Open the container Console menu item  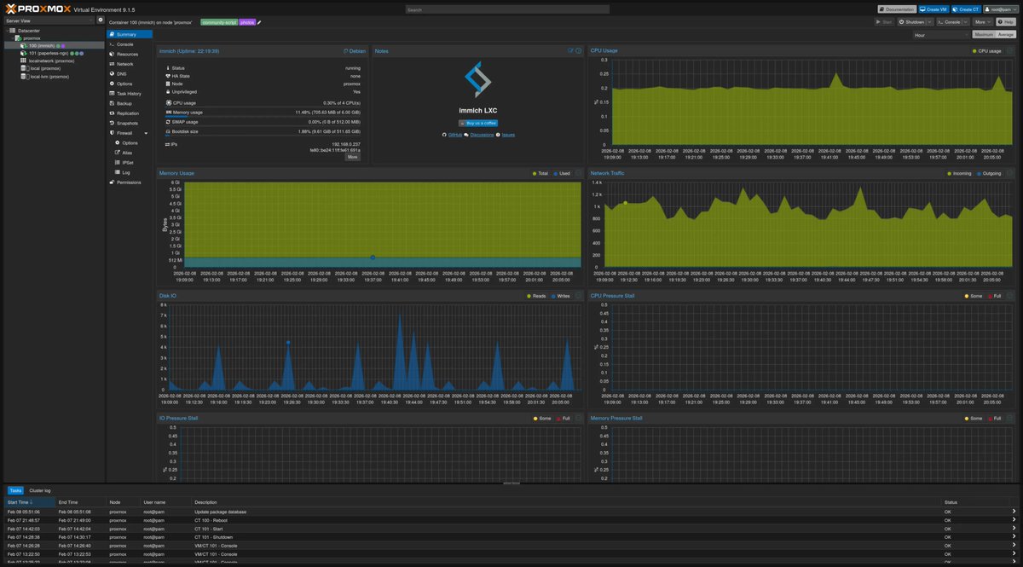(130, 44)
